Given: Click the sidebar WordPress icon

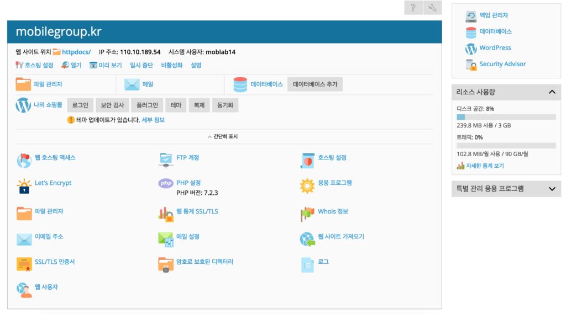Looking at the screenshot, I should 471,49.
